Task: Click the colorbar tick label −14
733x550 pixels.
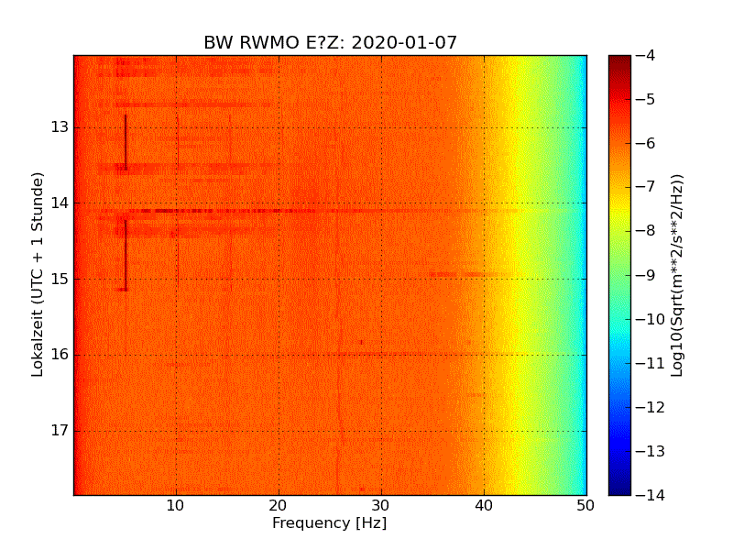Action: coord(651,495)
